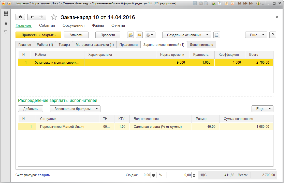Click the save icon in title bar
292x183 pixels.
195,3
